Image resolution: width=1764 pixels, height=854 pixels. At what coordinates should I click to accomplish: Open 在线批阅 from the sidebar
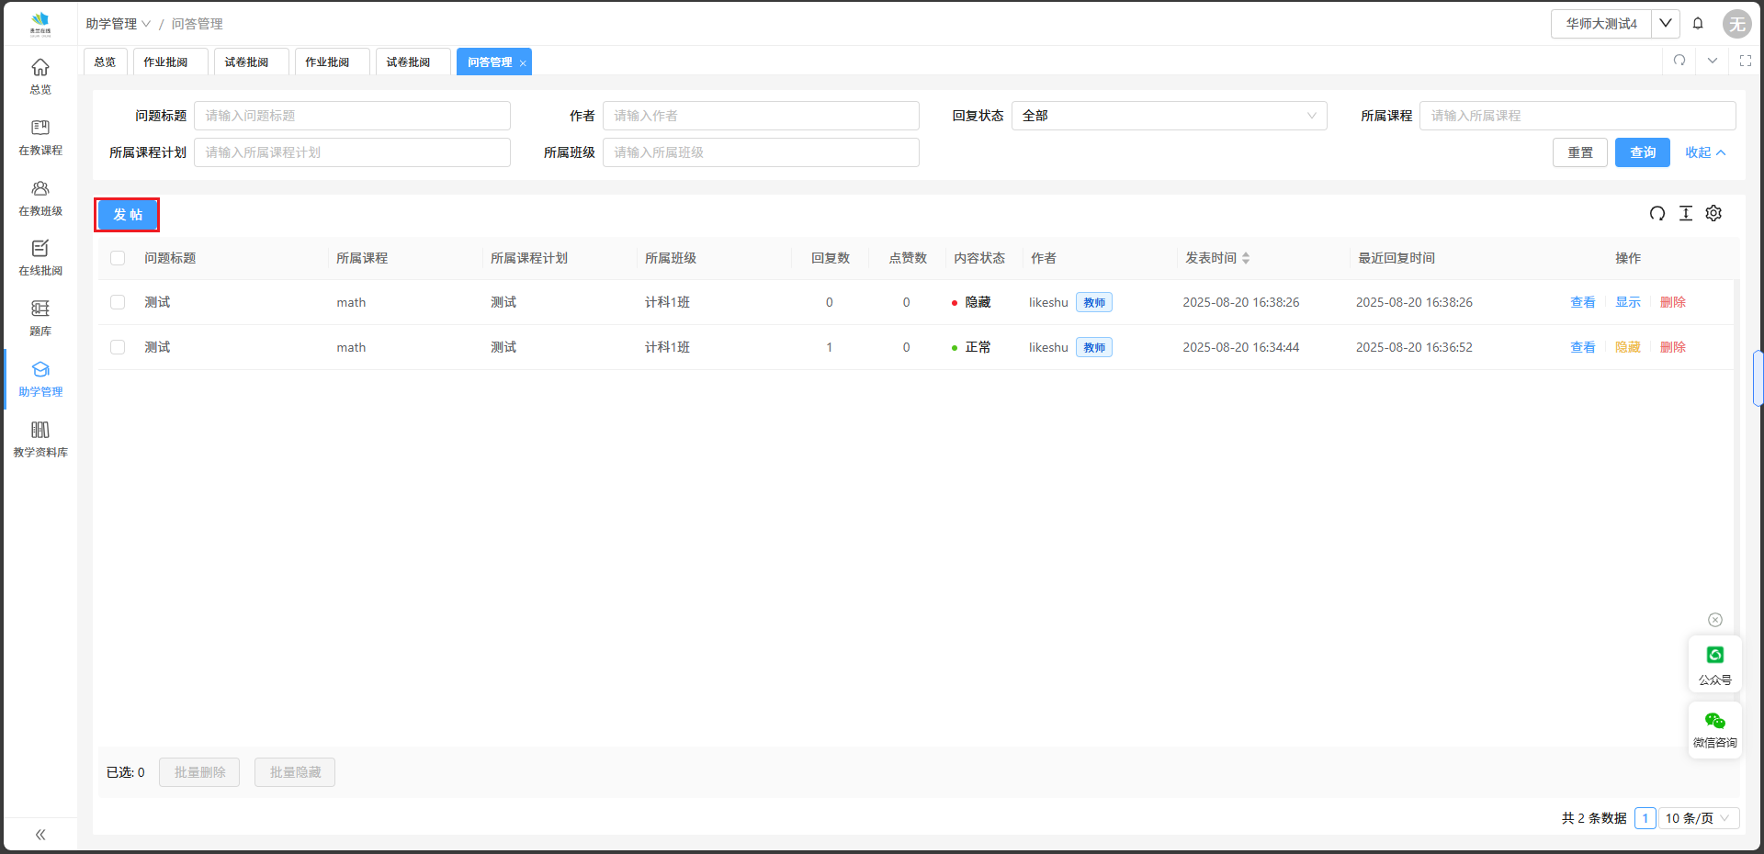click(x=40, y=257)
